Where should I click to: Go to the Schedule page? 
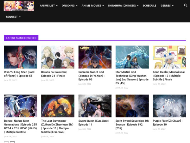(x=149, y=6)
